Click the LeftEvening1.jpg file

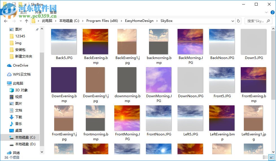pos(253,118)
